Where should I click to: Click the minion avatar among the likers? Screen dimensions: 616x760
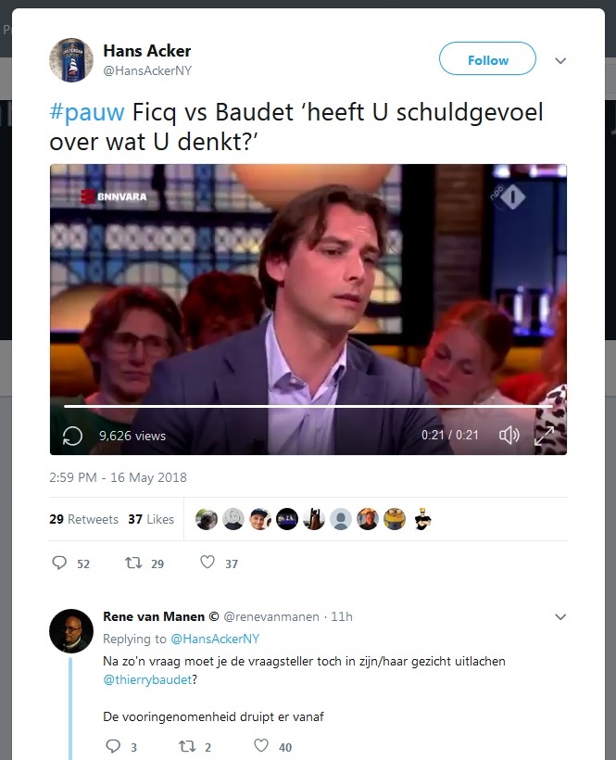click(395, 519)
